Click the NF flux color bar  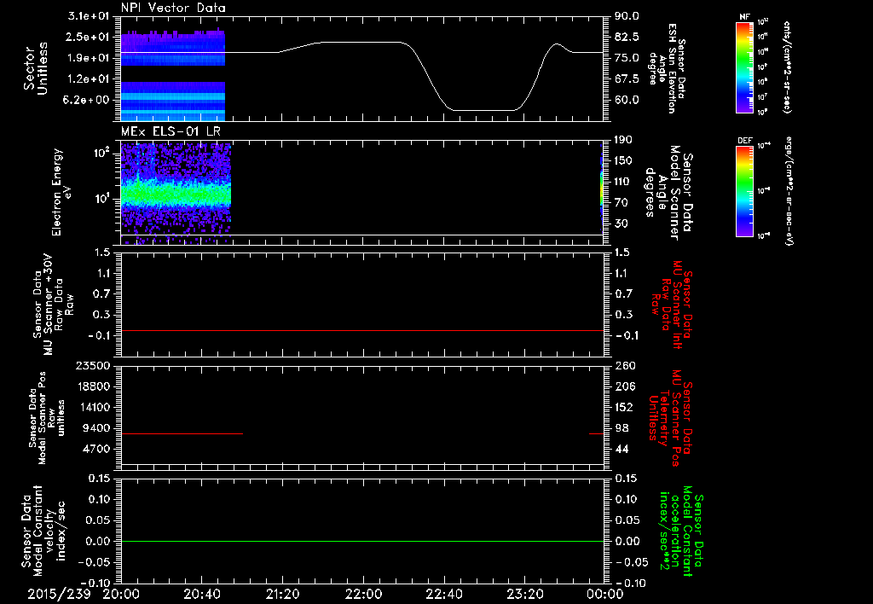coord(744,67)
